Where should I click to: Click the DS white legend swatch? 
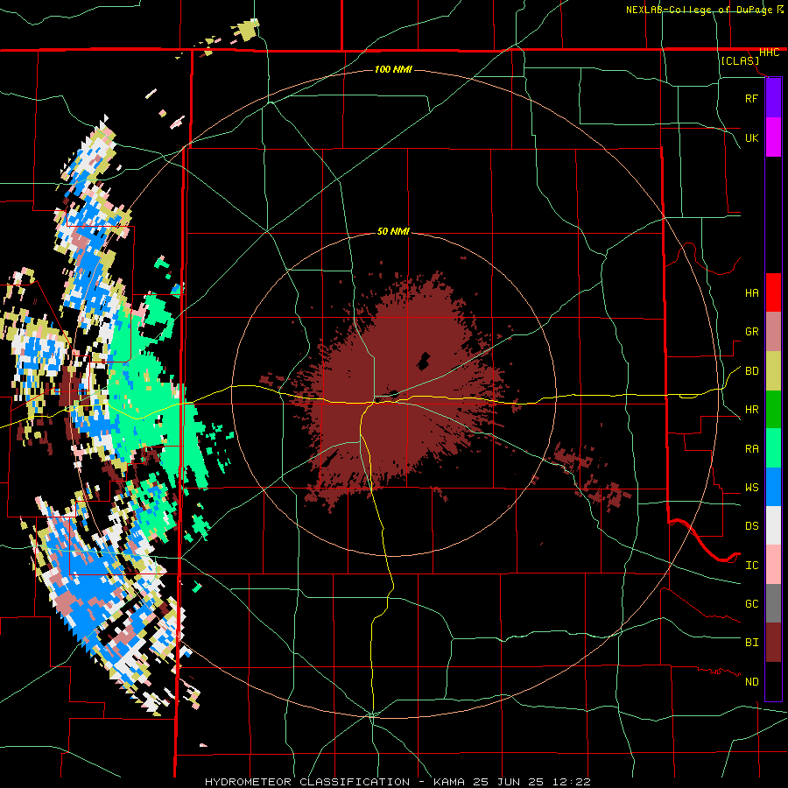coord(773,525)
